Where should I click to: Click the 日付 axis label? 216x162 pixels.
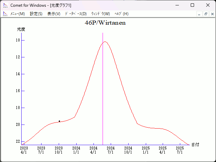(195, 145)
